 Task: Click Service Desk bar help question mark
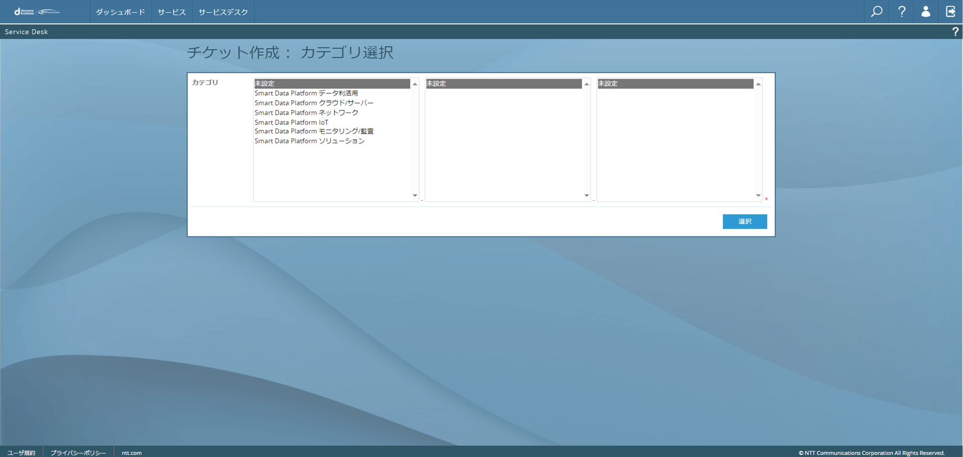pos(955,32)
